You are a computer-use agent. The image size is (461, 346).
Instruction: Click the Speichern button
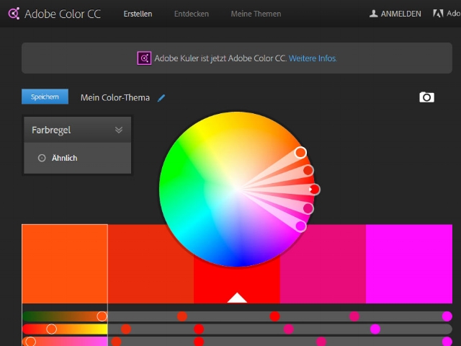45,97
